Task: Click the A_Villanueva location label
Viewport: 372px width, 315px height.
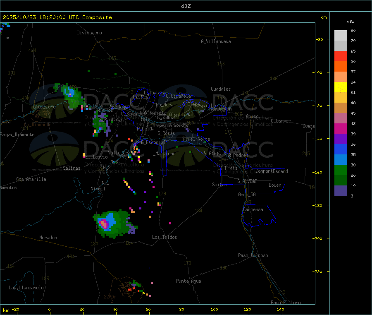Action: [216, 41]
